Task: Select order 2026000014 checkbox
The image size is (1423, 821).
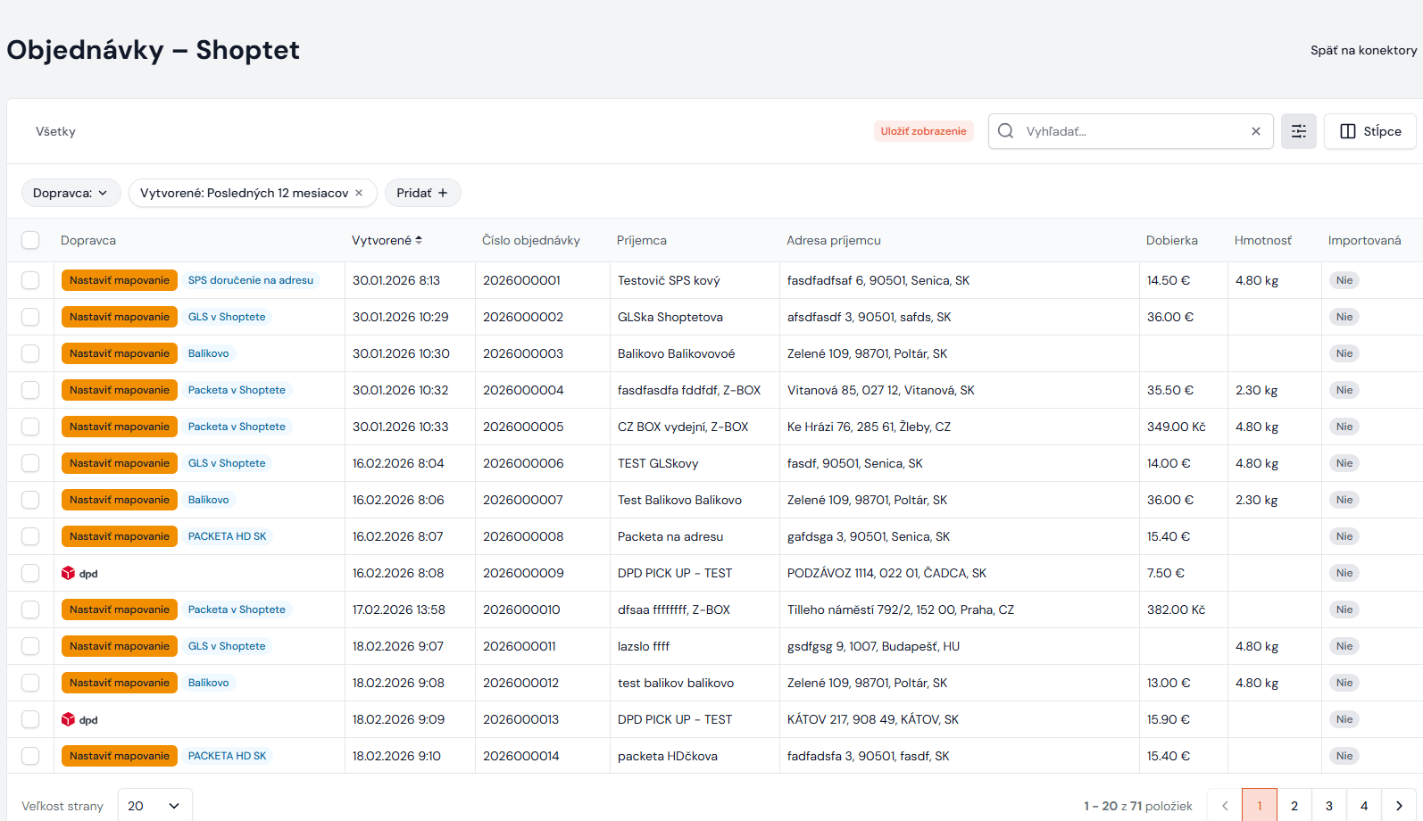Action: [x=30, y=756]
